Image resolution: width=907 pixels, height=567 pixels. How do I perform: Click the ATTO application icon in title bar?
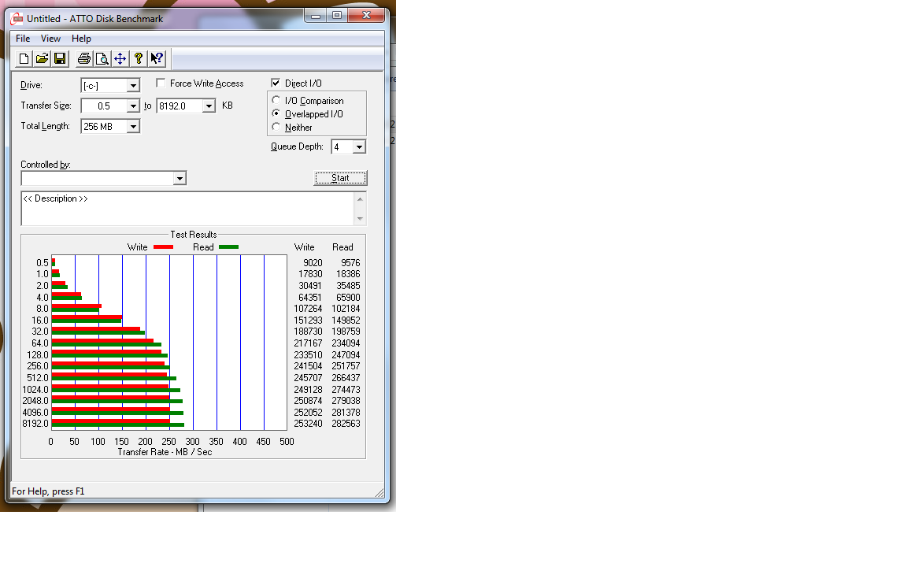pos(17,19)
